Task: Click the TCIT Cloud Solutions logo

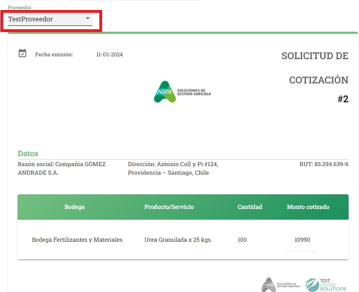Action: pyautogui.click(x=326, y=285)
